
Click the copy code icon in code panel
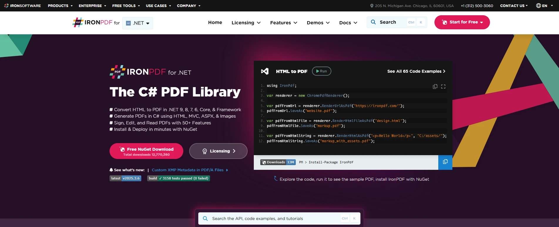point(435,87)
